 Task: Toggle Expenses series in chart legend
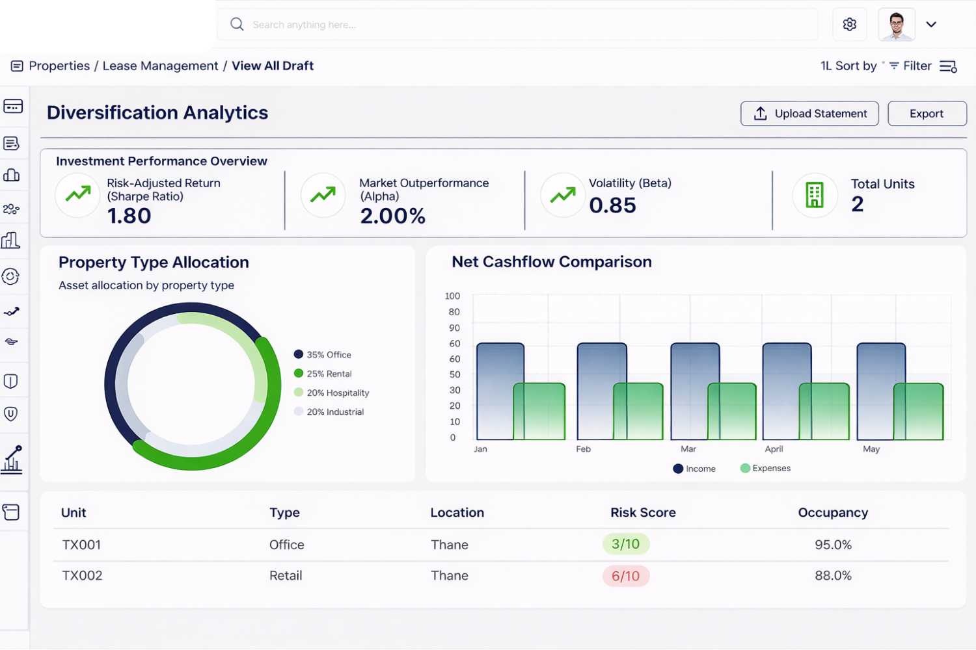765,468
